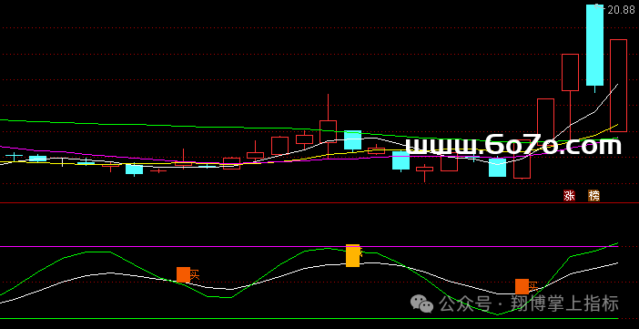The image size is (639, 329).
Task: Select the second orange 买 signal marker
Action: coord(522,286)
